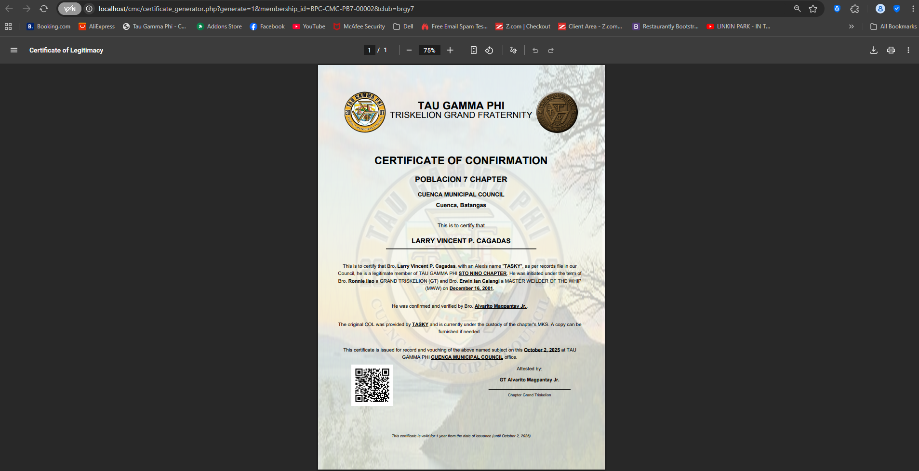The width and height of the screenshot is (919, 471).
Task: Print the certificate document
Action: (x=891, y=50)
